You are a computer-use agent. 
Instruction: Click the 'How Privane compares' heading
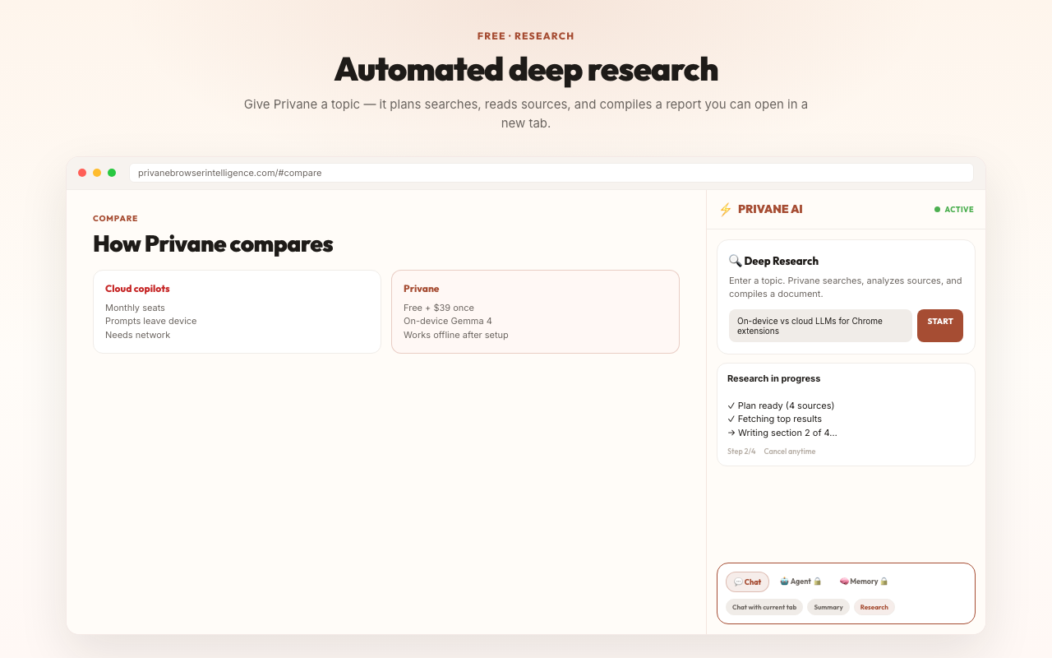213,244
